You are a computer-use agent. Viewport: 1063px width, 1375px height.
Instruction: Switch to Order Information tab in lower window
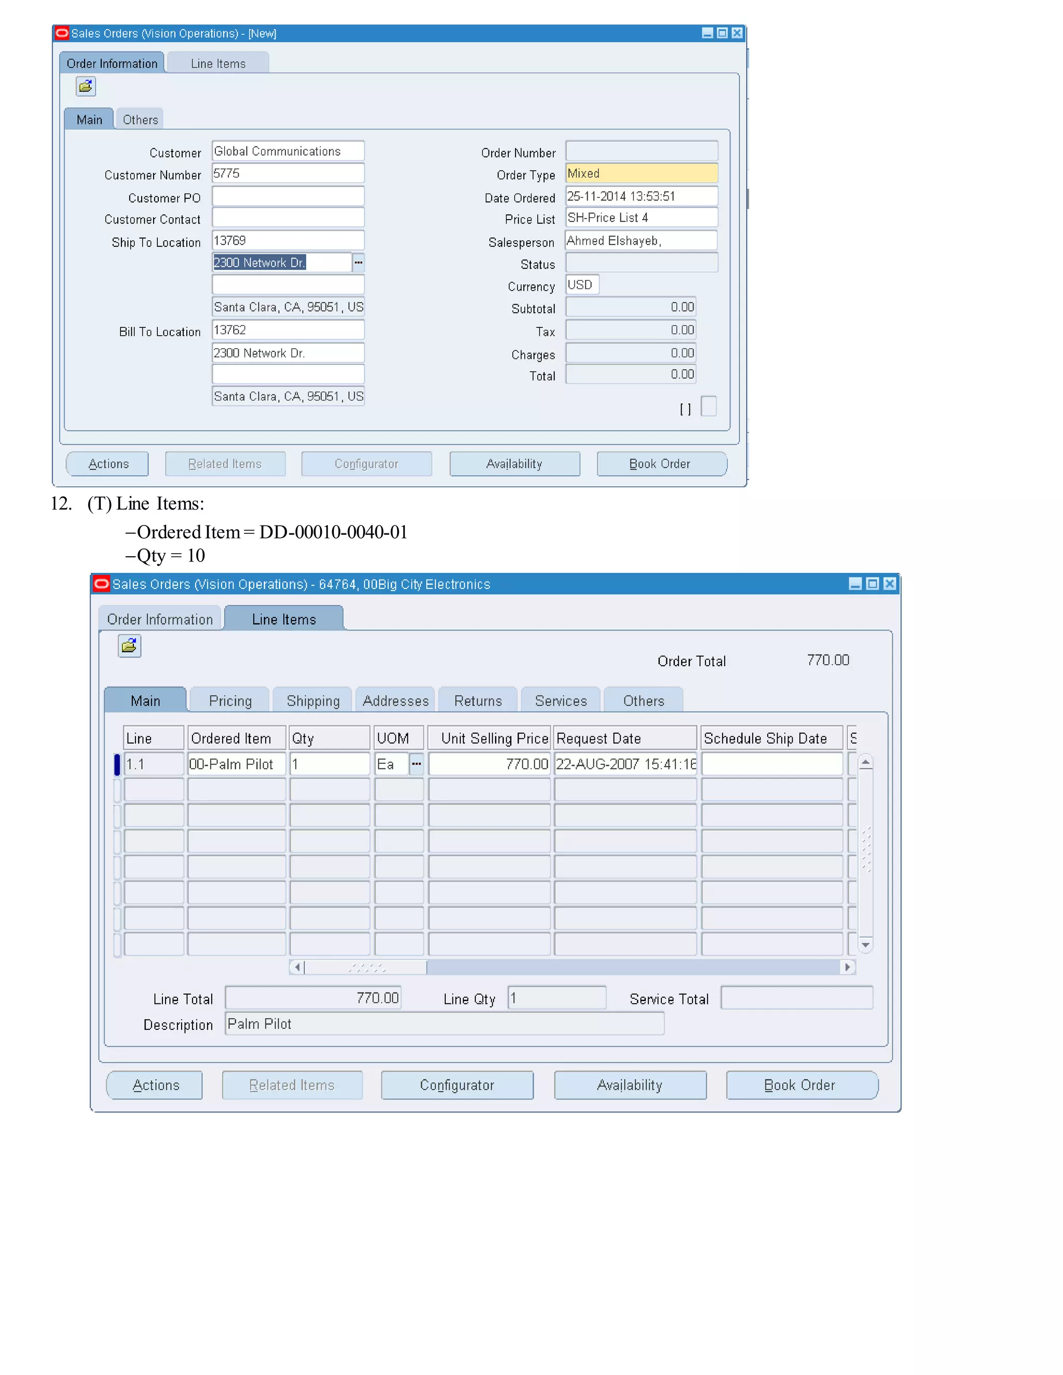coord(160,619)
